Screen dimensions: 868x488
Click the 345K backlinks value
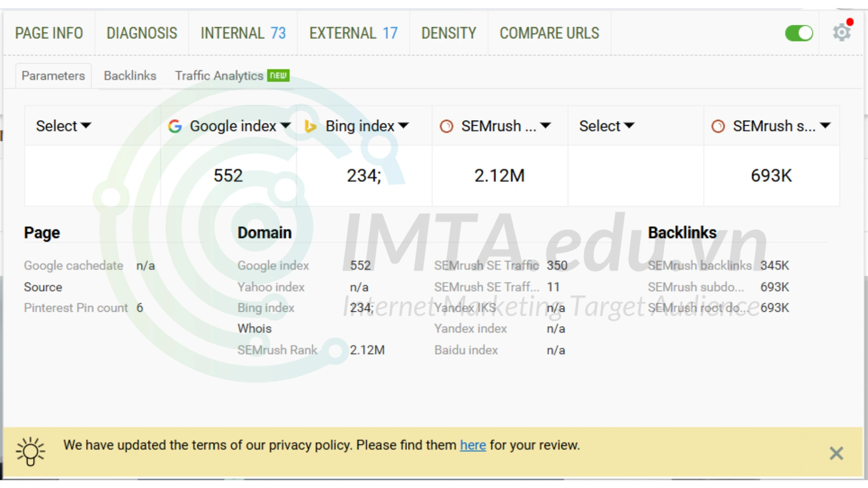tap(774, 266)
